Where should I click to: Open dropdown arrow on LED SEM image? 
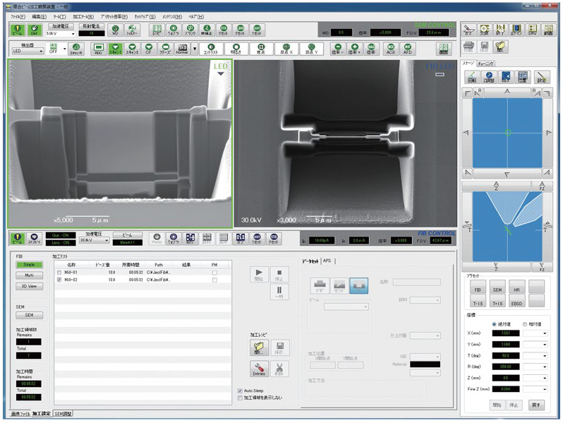[220, 73]
